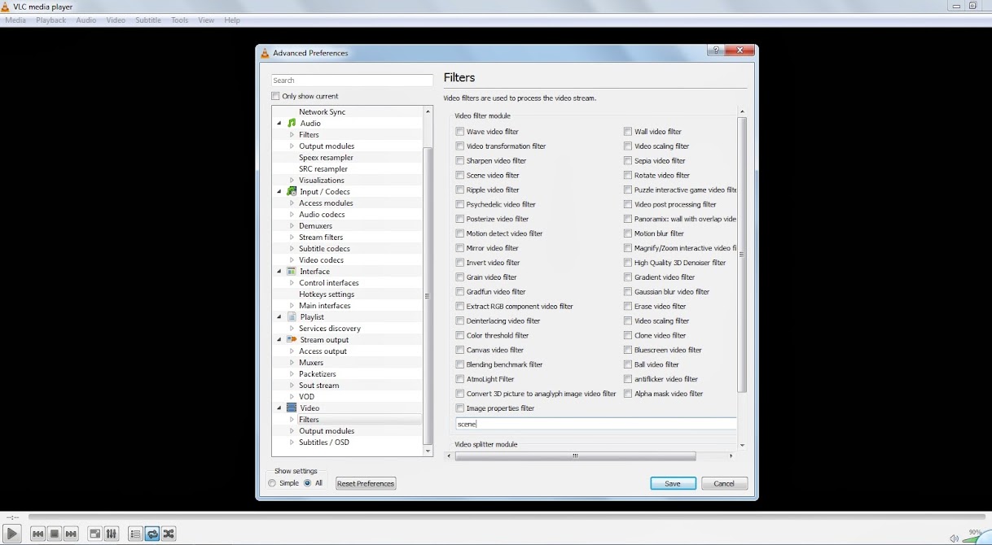Expand the Sout stream subtree
Screen dimensions: 992x545
pos(292,386)
